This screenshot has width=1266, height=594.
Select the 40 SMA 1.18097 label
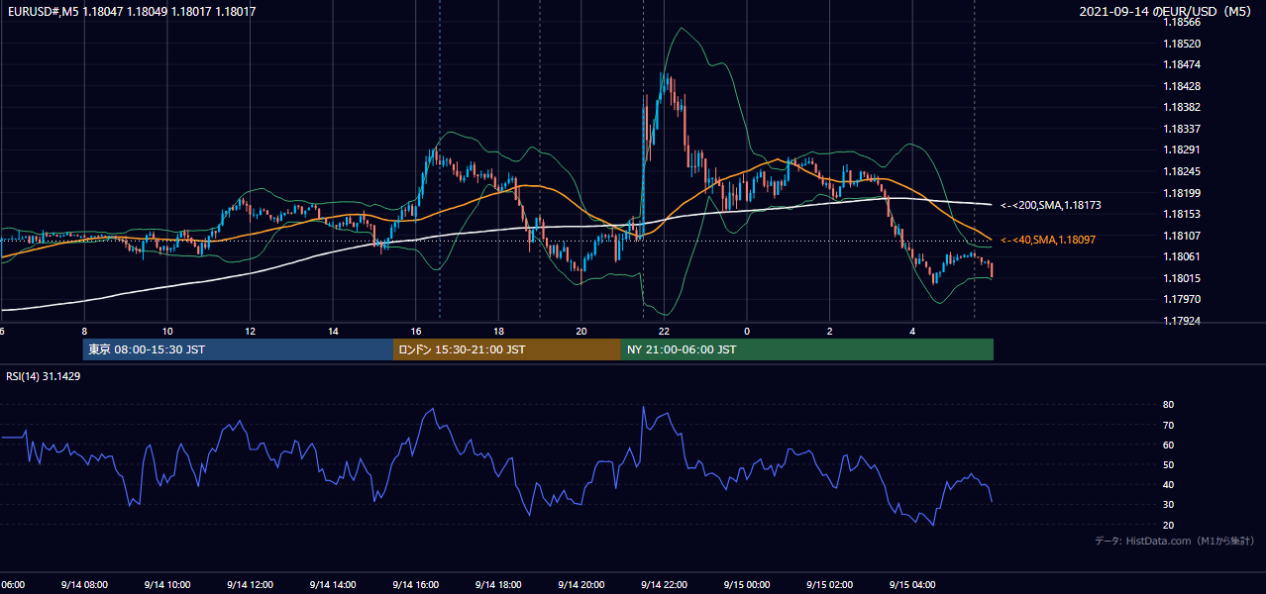pos(1048,240)
